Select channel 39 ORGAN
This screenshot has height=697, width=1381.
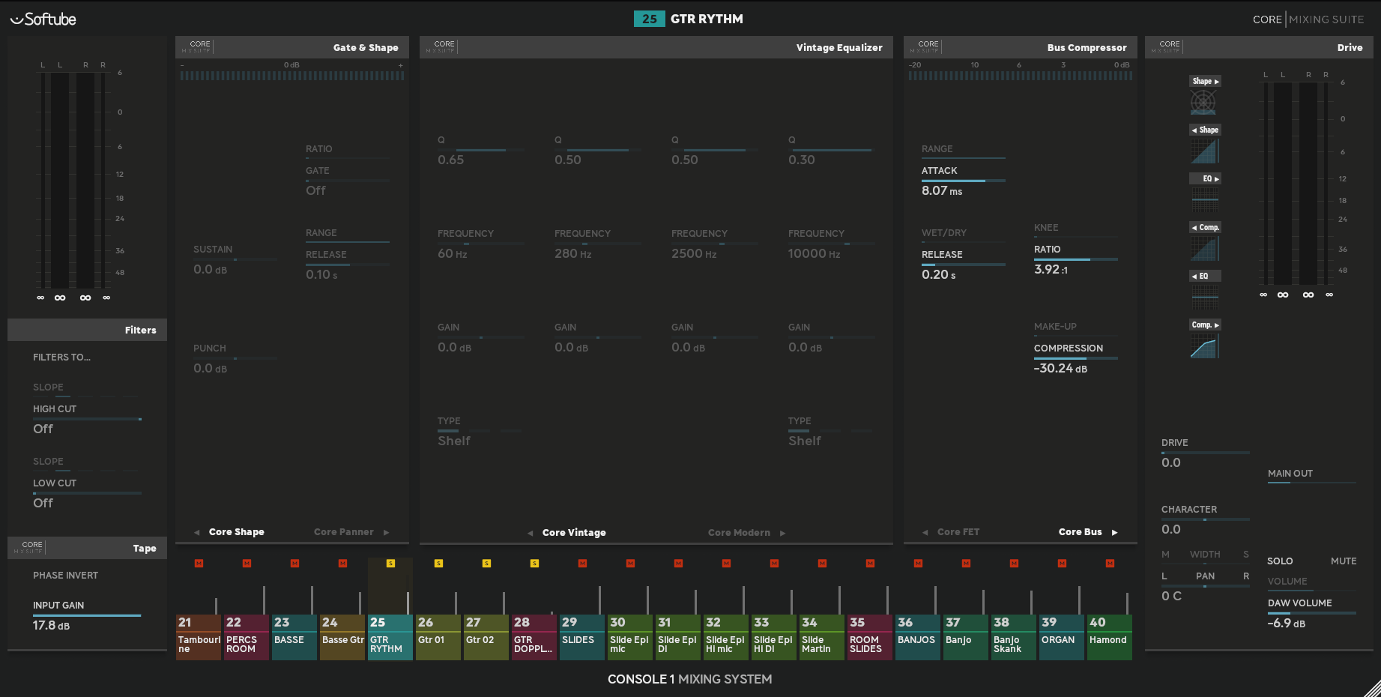[x=1061, y=637]
